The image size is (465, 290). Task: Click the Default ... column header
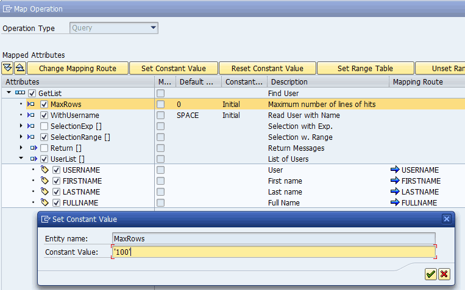tap(199, 81)
